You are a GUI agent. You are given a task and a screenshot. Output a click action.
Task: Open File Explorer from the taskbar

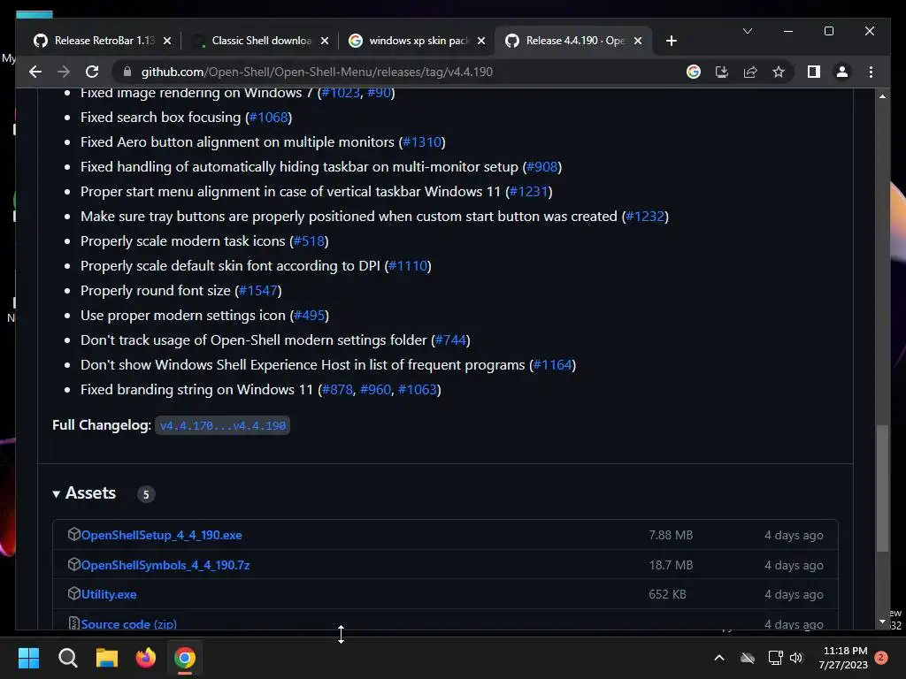pyautogui.click(x=107, y=658)
